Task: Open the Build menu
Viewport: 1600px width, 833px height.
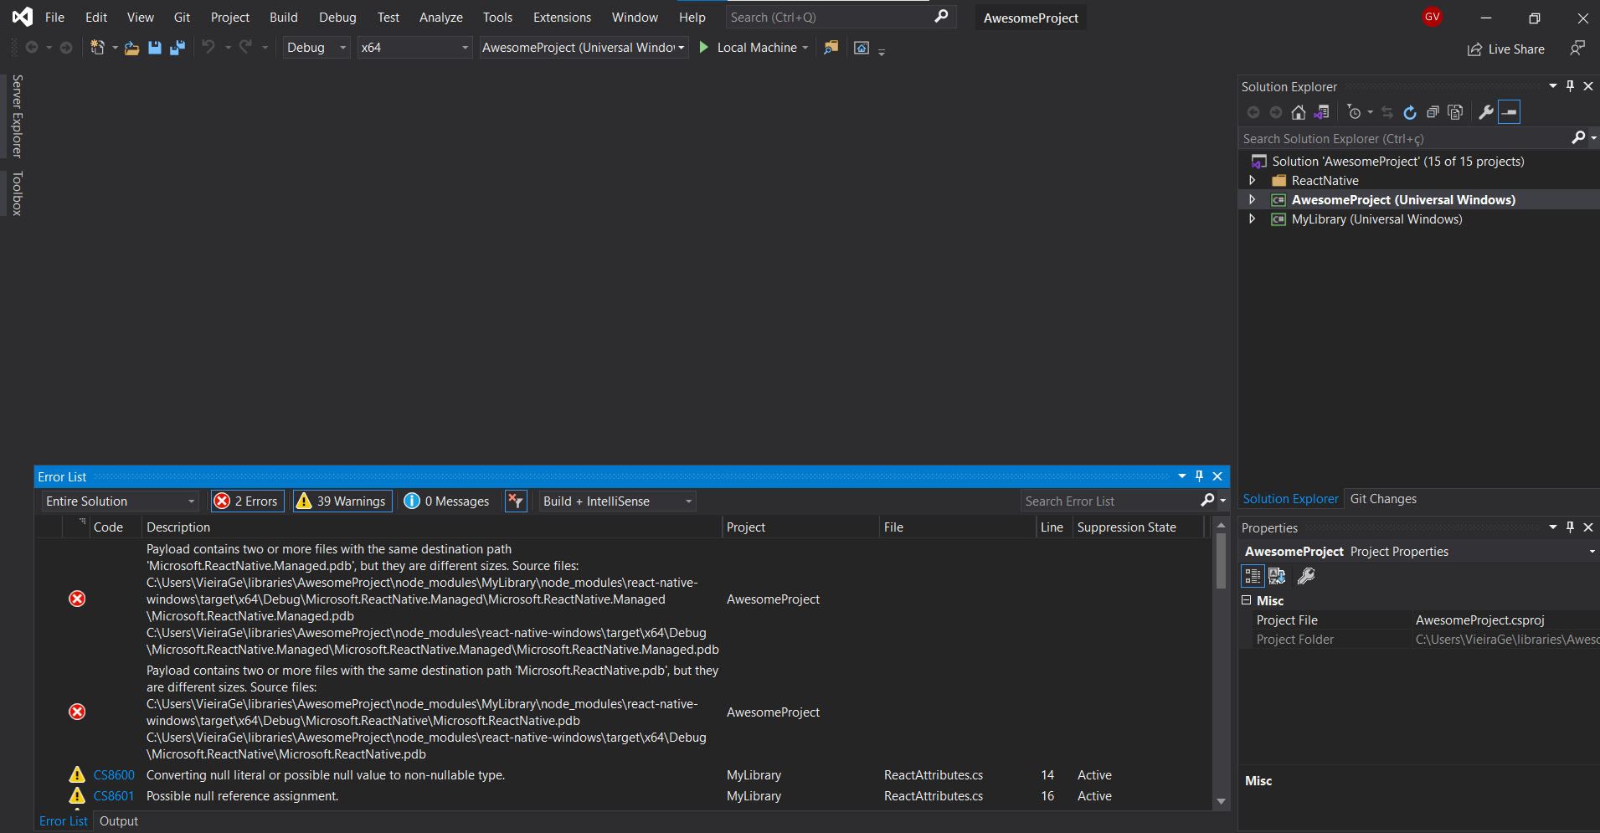Action: [283, 17]
